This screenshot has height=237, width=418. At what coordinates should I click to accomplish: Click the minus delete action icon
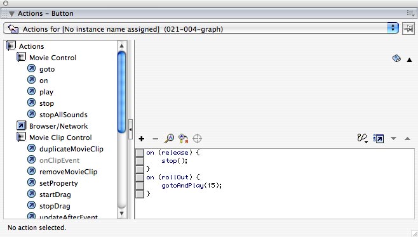pos(155,139)
